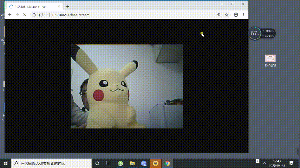
Task: Show hidden system tray icons
Action: 264,163
